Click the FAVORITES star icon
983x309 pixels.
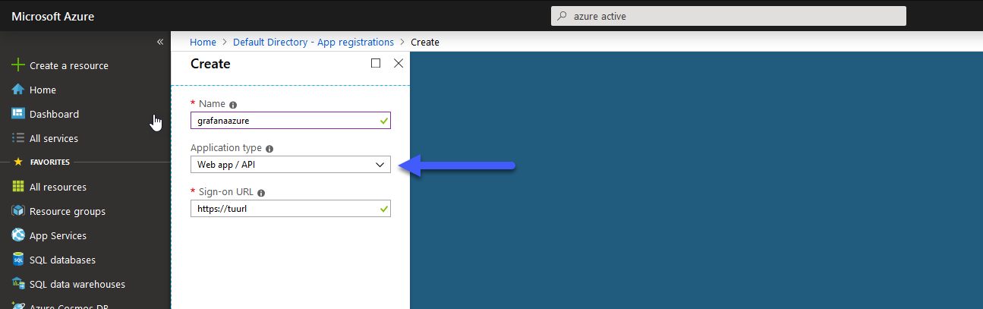[x=18, y=162]
